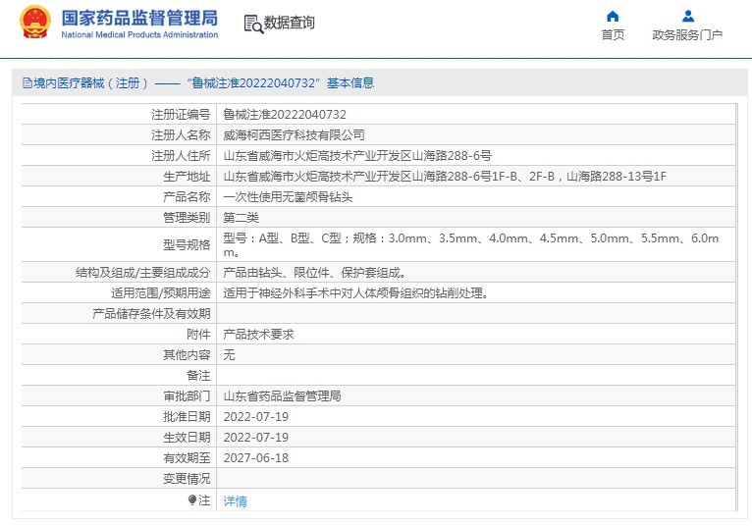The width and height of the screenshot is (752, 526).
Task: Click the 注册证编号 label
Action: pos(181,115)
